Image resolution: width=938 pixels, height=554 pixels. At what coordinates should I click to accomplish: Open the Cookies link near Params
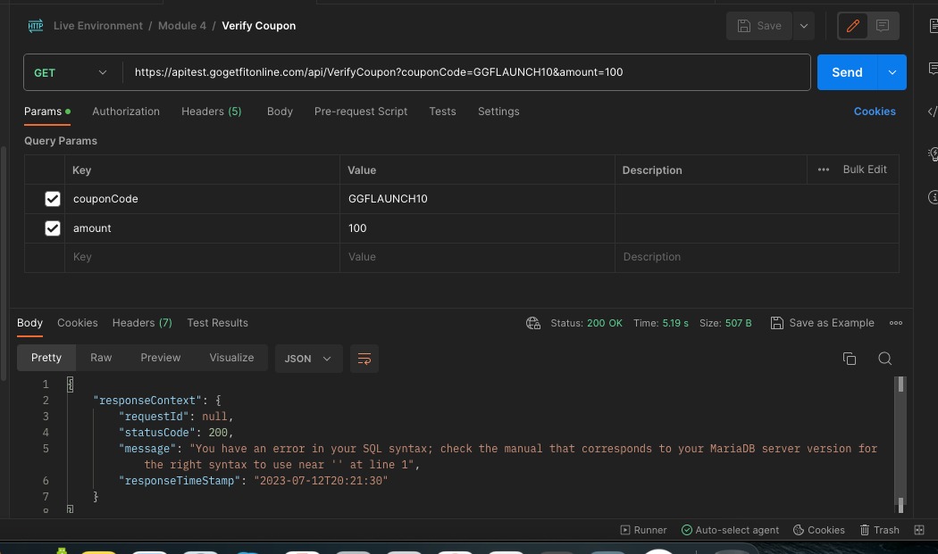tap(874, 112)
